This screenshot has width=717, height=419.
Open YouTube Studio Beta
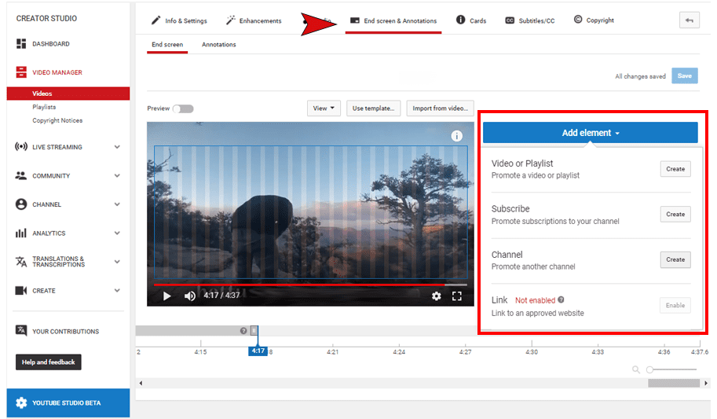(68, 403)
